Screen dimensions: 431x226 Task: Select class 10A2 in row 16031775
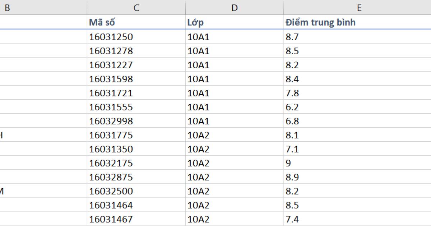(235, 135)
